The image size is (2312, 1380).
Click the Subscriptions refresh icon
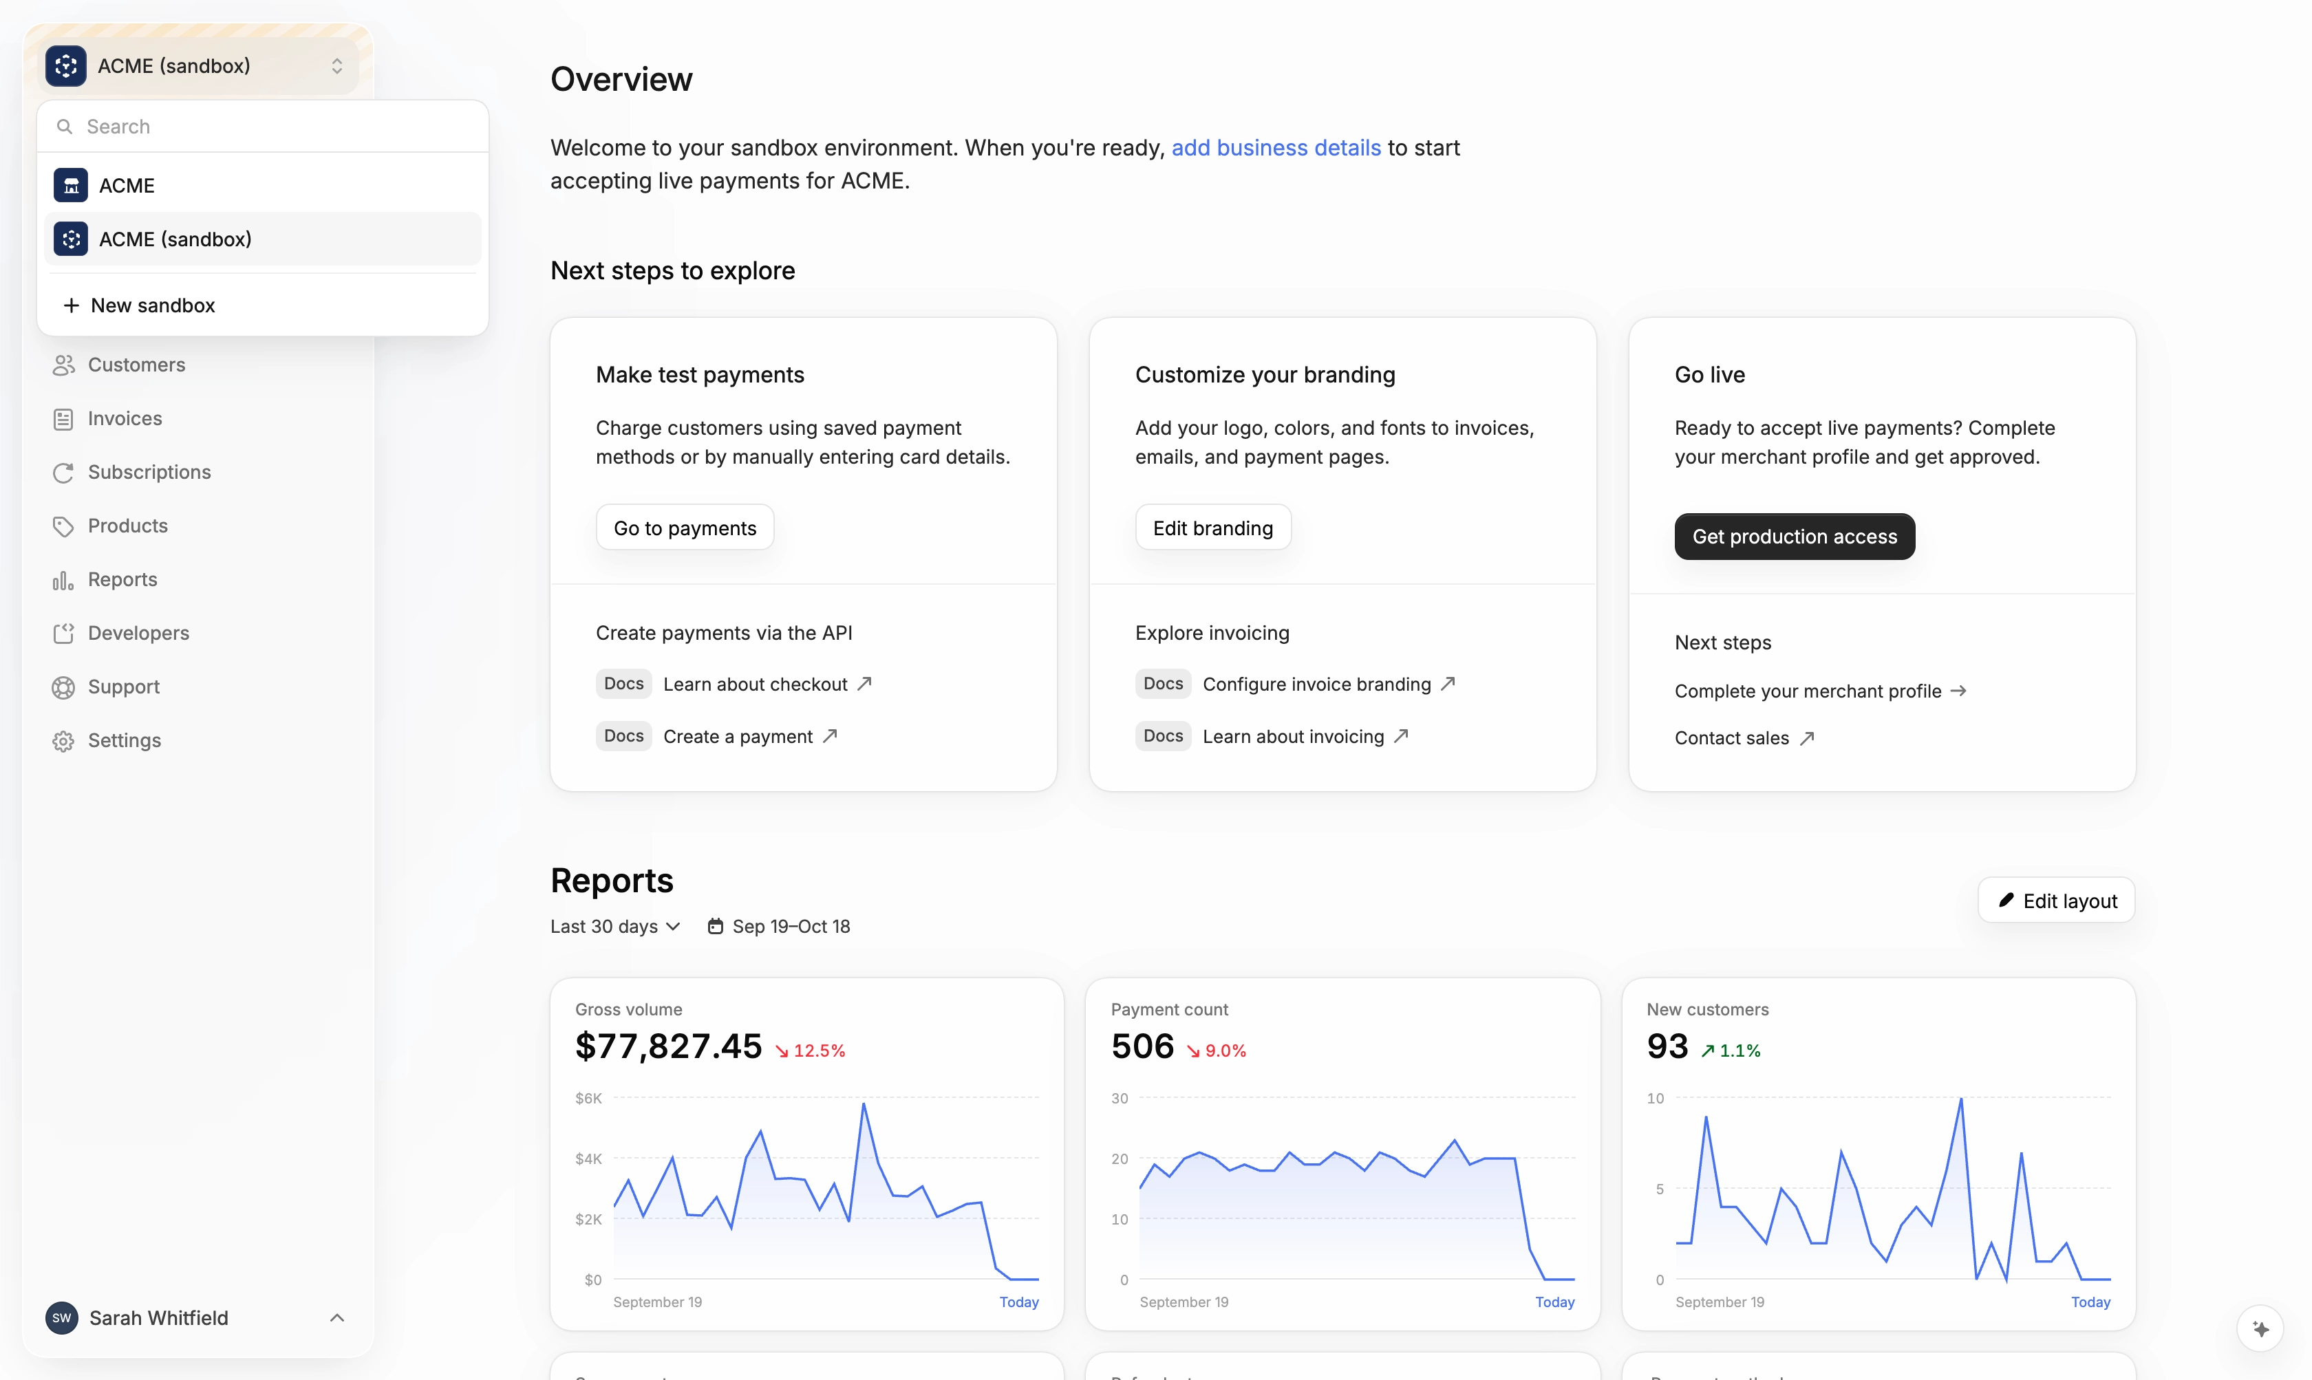pos(63,473)
